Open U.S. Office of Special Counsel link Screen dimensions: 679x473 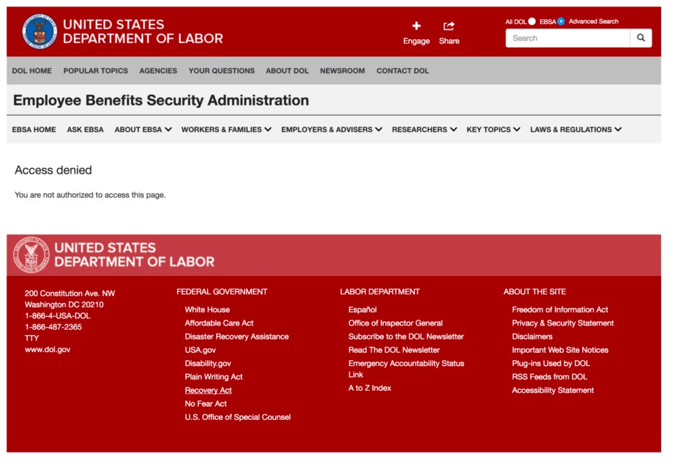(x=237, y=417)
